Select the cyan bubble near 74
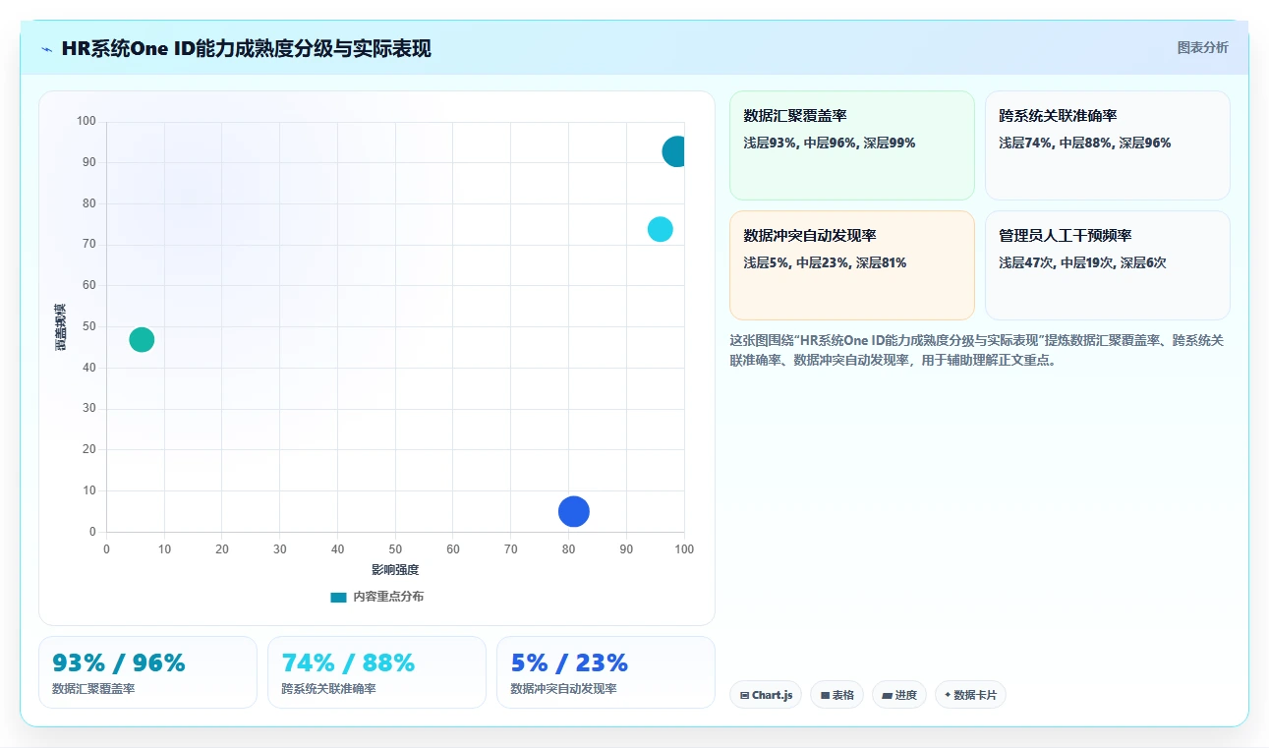 [661, 229]
